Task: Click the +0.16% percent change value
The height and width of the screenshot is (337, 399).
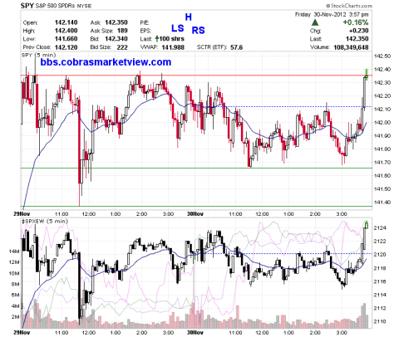Action: [356, 22]
